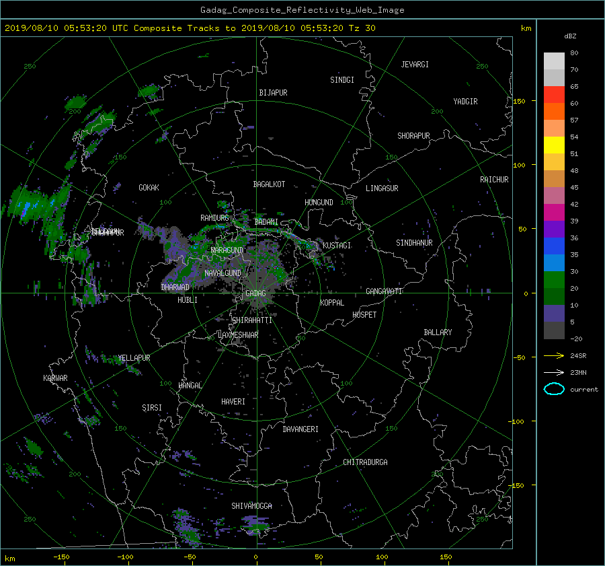Click the Gadag_Composite_Reflectivity_Web_Image title
Image resolution: width=605 pixels, height=566 pixels.
coord(302,10)
